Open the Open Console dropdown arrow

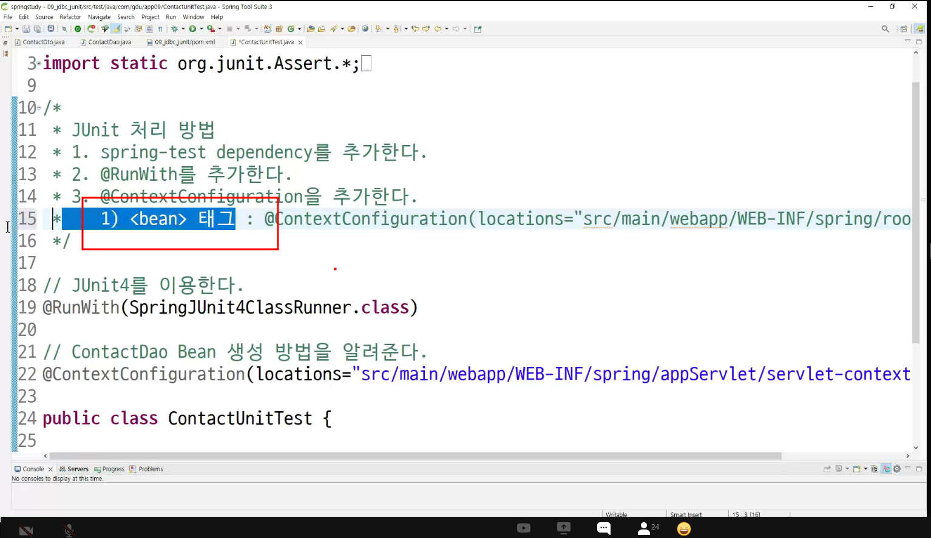[x=865, y=469]
